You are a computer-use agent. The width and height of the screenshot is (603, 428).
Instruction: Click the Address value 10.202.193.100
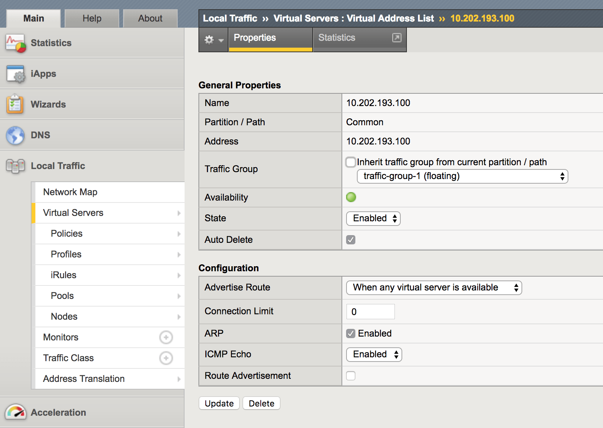click(378, 141)
